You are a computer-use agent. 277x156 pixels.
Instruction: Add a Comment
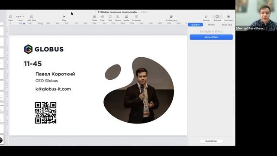[x=137, y=18]
